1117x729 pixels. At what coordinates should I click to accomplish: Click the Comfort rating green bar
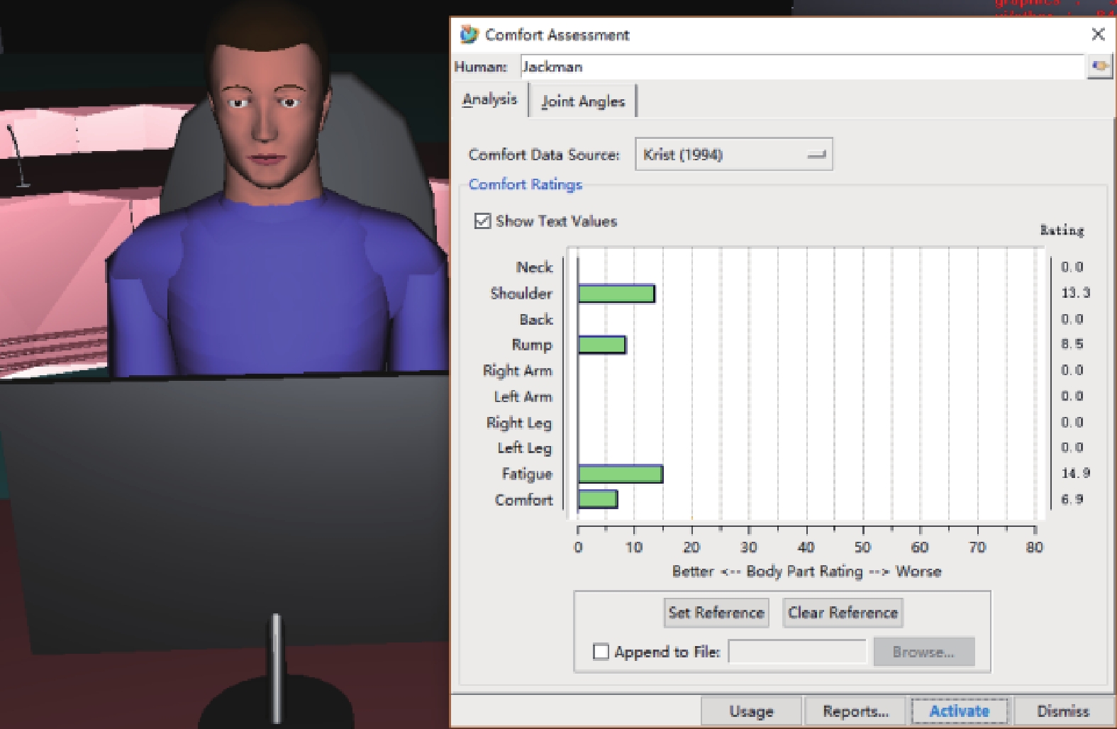click(597, 499)
